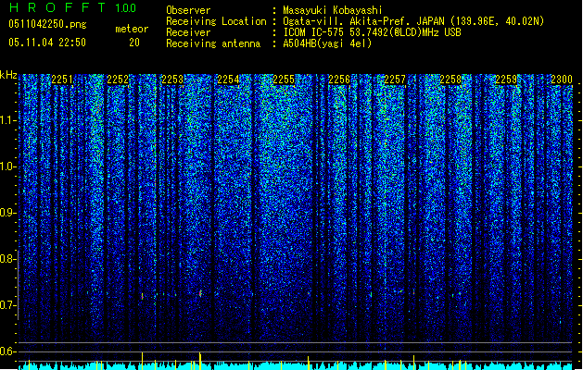
Task: Click the 1.0 kHz axis tick label
Action: click(8, 167)
